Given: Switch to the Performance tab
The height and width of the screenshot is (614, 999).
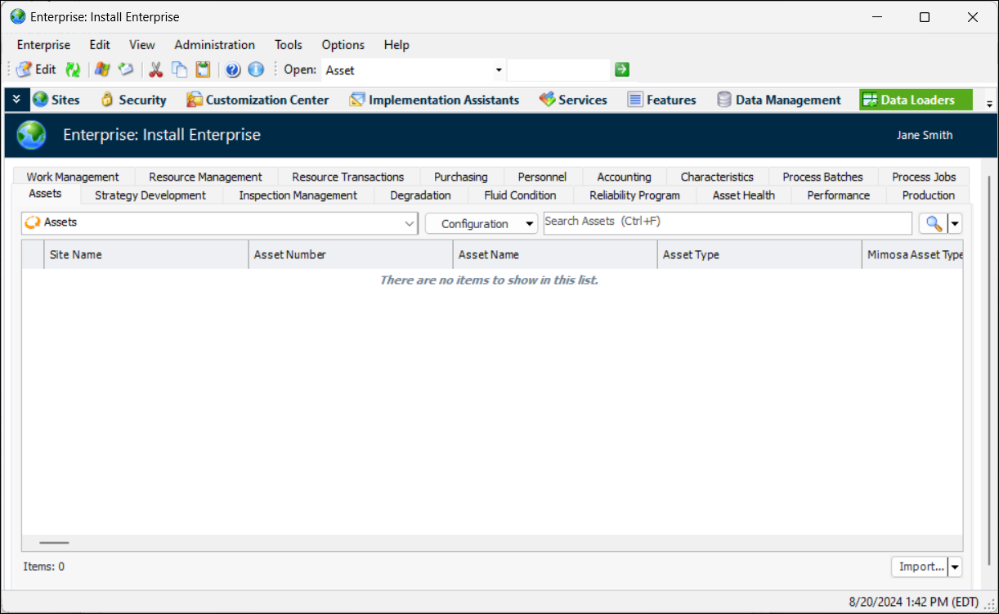Looking at the screenshot, I should [838, 195].
